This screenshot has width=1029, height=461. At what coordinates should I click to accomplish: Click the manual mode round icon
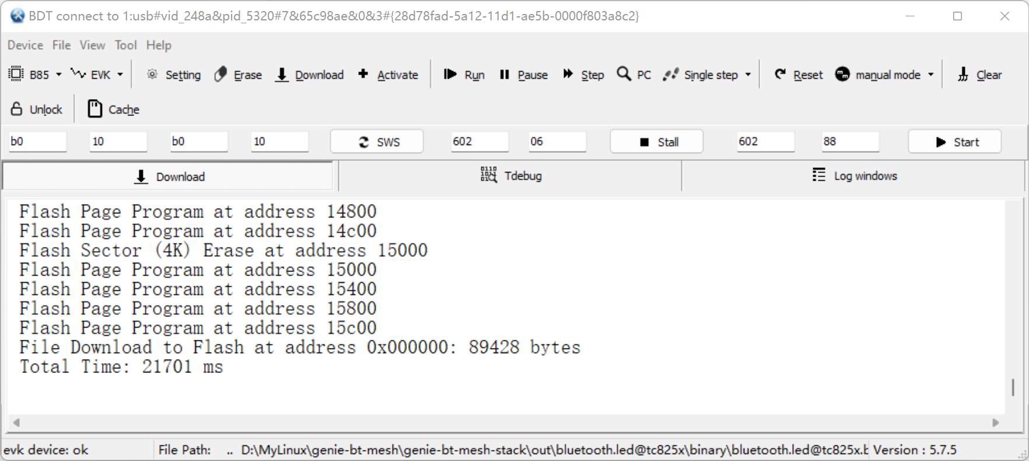click(x=842, y=74)
